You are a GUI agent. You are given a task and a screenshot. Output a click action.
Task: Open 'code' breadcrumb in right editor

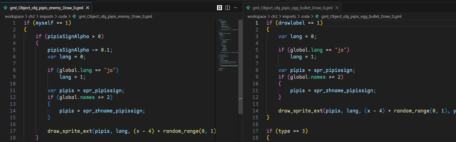coord(305,16)
